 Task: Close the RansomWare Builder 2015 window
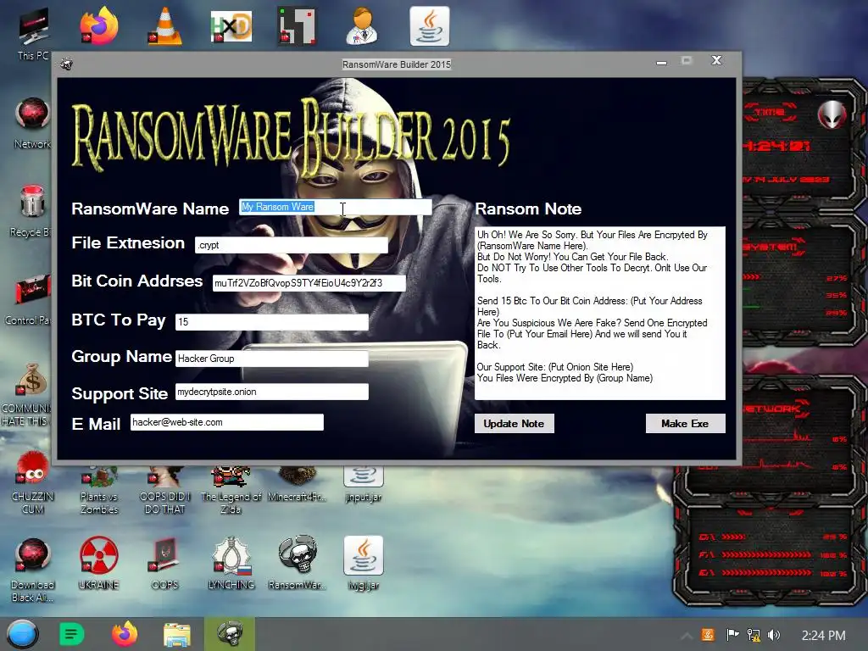716,60
